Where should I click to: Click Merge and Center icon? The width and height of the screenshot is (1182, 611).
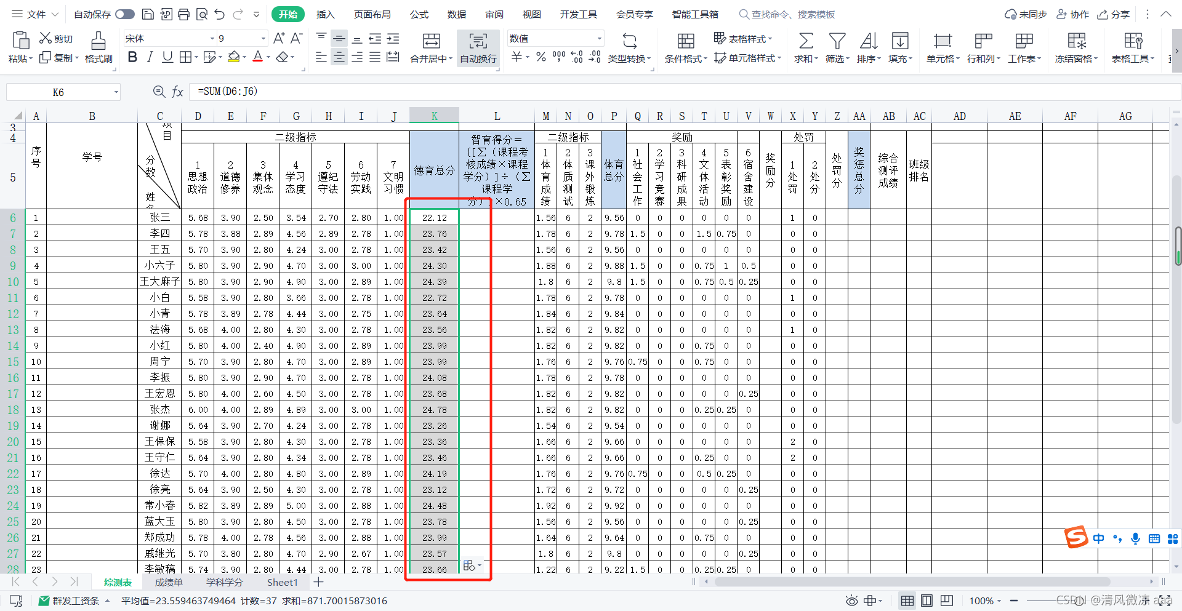coord(432,41)
